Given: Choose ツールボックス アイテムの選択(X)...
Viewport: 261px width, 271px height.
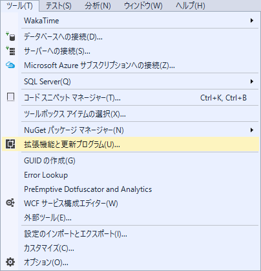Looking at the screenshot, I should click(x=130, y=114).
